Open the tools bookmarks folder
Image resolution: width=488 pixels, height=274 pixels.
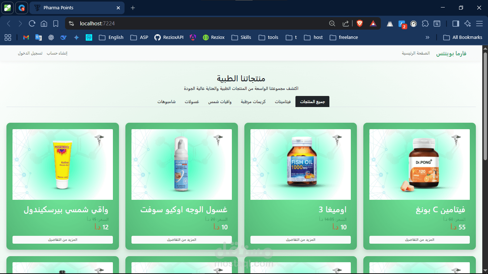tap(268, 37)
